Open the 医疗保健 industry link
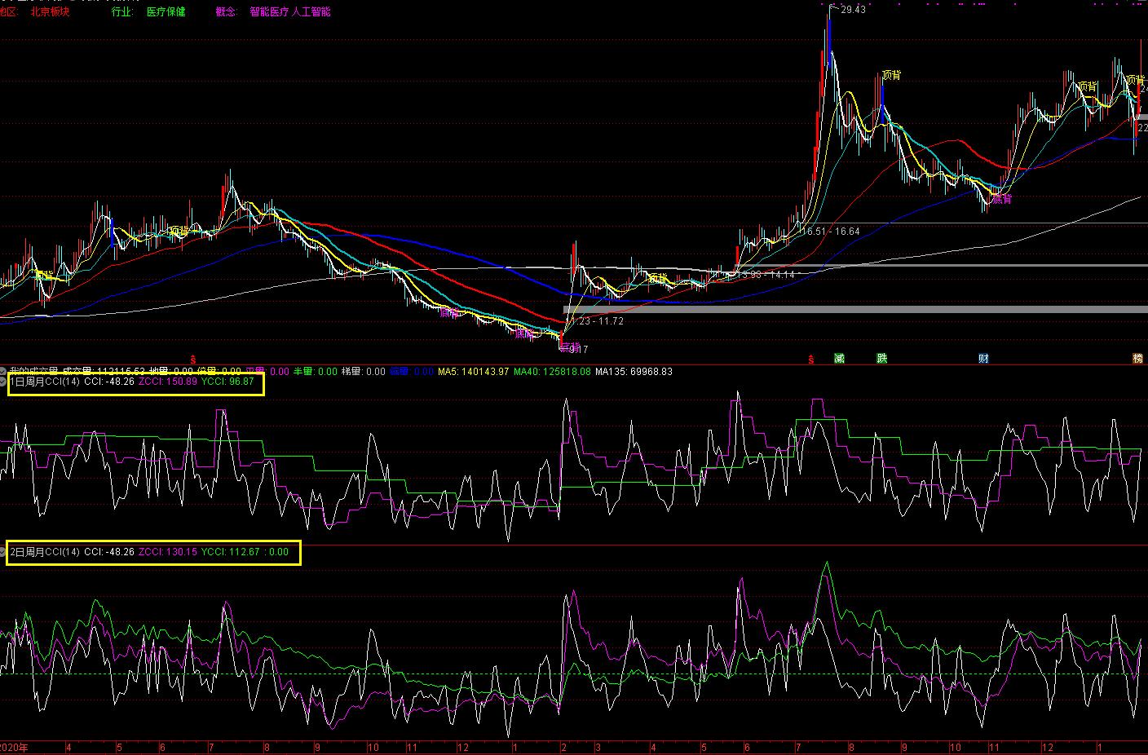1148x755 pixels. pyautogui.click(x=166, y=12)
